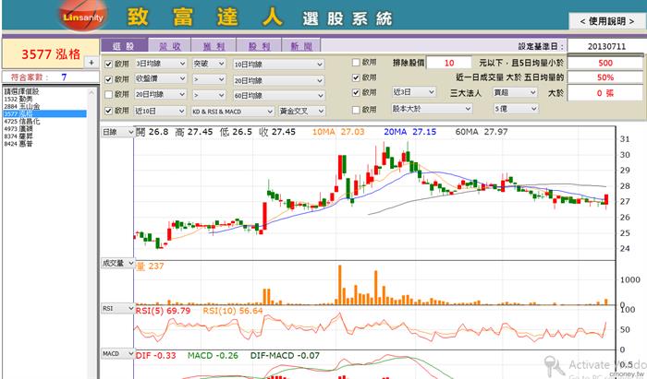
Task: Open the 10日均線 dropdown
Action: coord(278,65)
